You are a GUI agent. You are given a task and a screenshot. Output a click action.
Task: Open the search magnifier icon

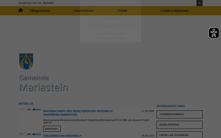tap(199, 3)
